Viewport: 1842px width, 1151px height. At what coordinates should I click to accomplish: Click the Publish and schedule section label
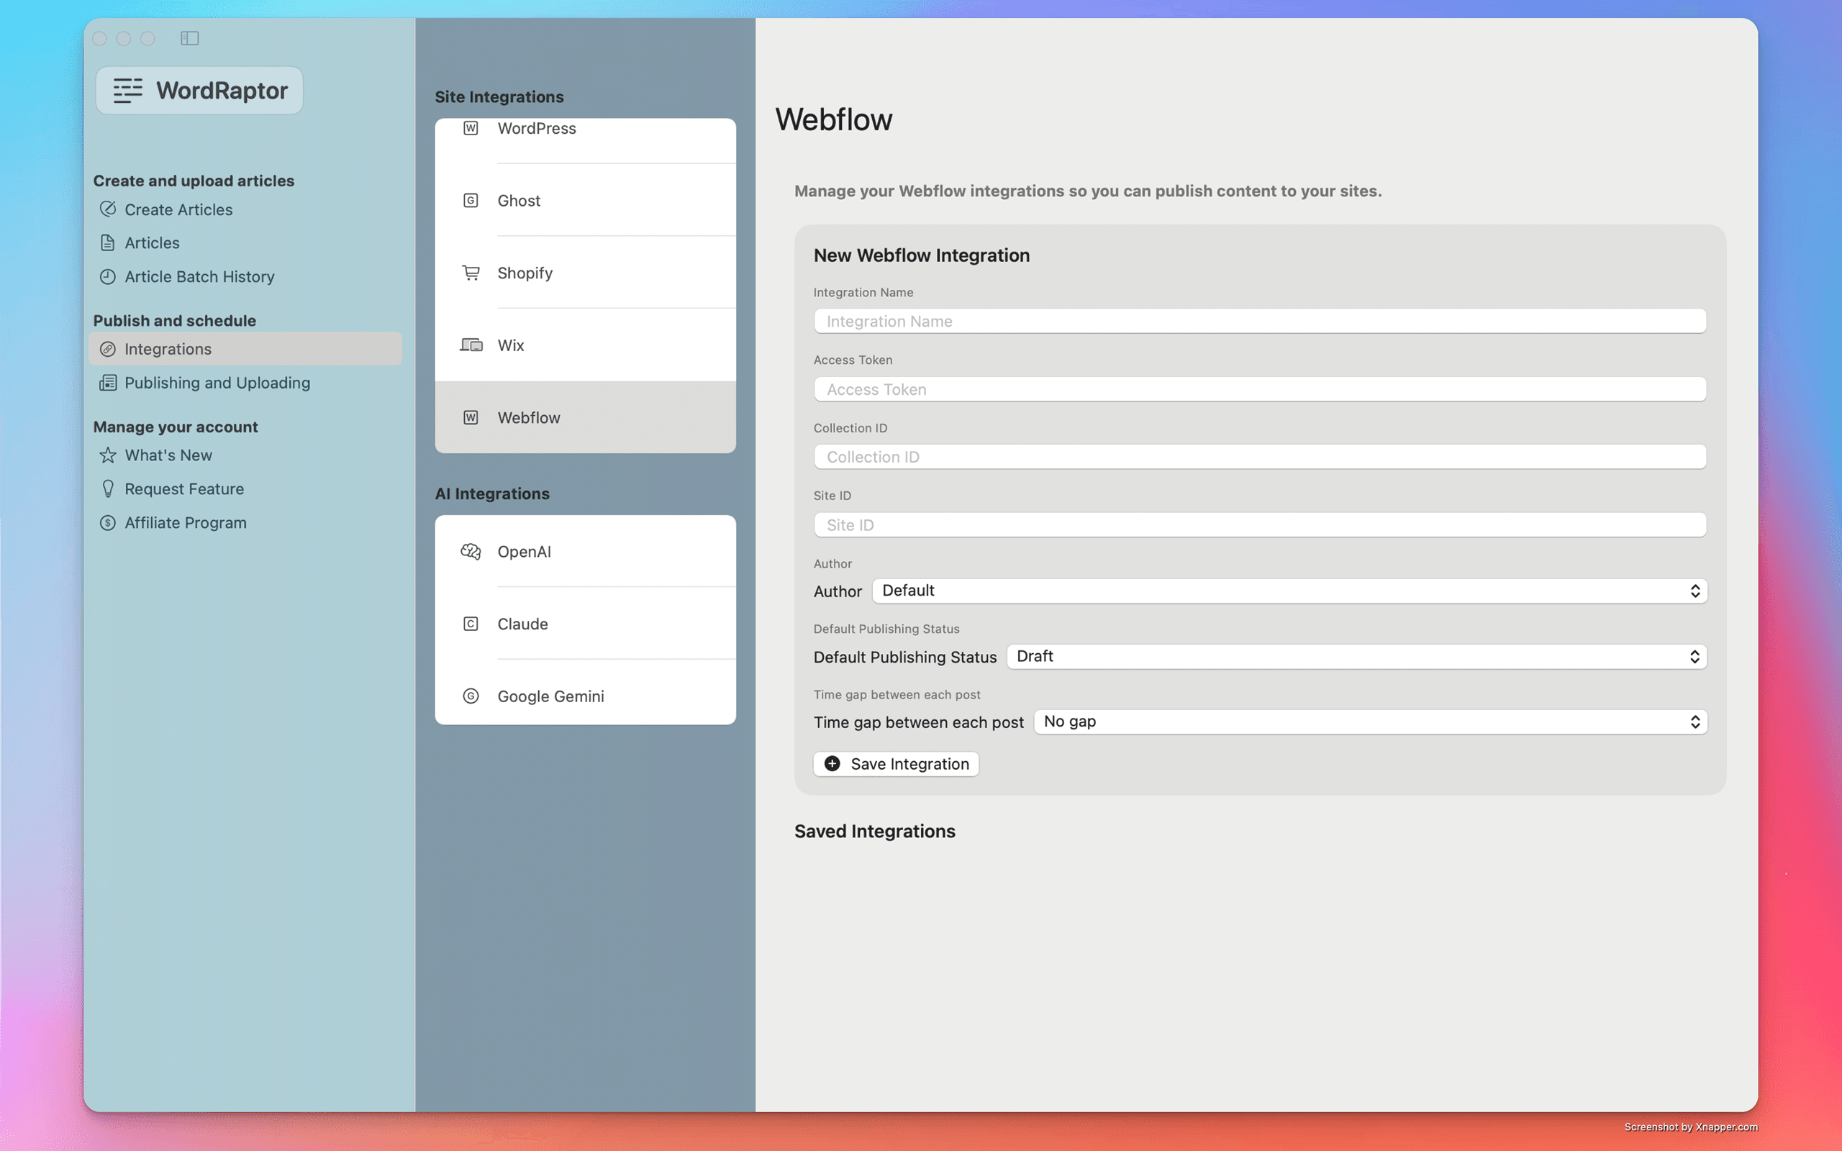[x=174, y=321]
